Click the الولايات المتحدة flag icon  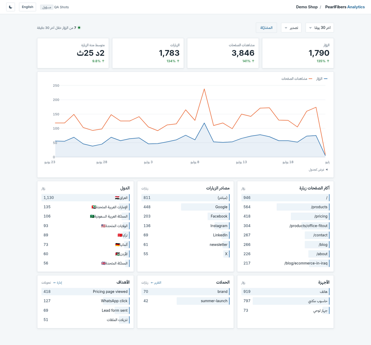(x=103, y=226)
